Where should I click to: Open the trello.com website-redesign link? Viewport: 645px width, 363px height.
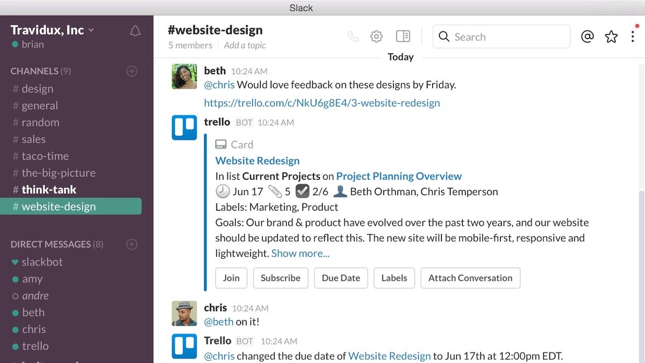pos(322,103)
